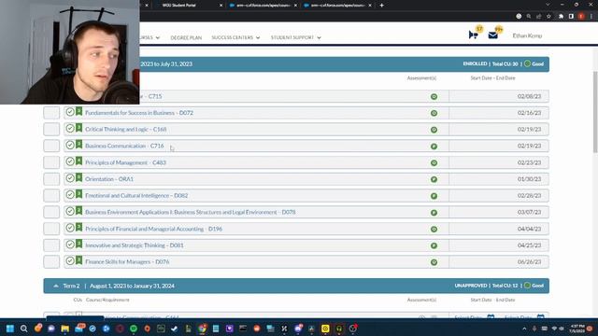Click assessment icon for Finance Skills for Managers
Screen dimensions: 598x336
(434, 262)
